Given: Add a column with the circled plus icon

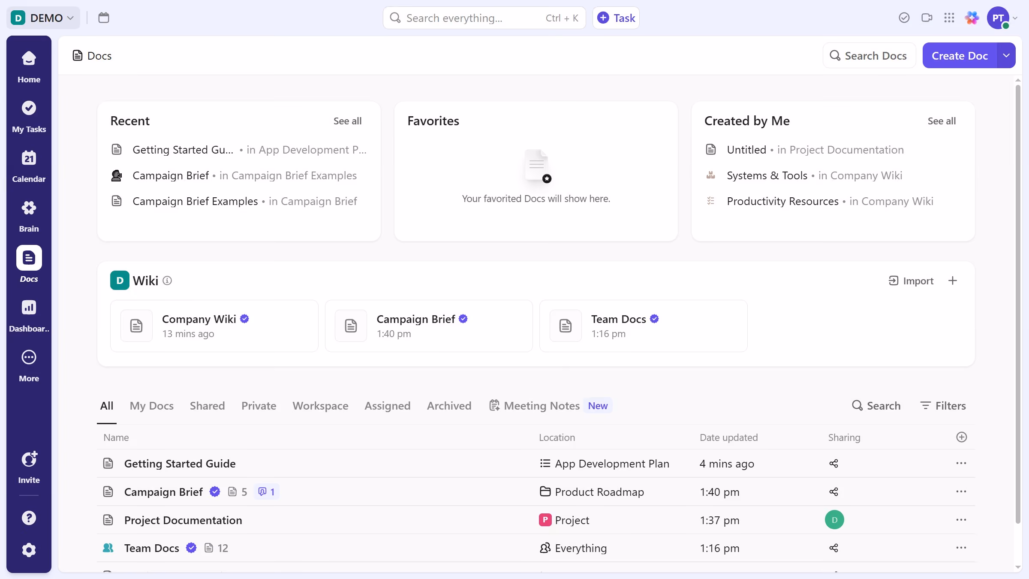Looking at the screenshot, I should tap(962, 437).
